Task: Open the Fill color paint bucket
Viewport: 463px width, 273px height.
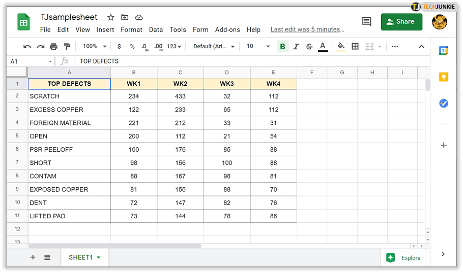Action: pos(341,47)
